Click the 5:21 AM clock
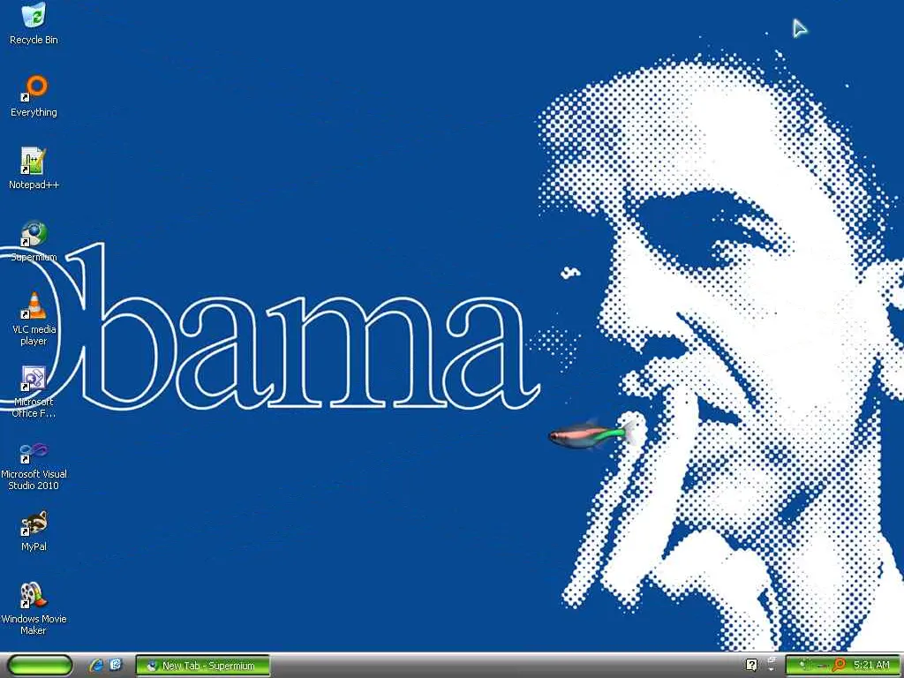 coord(871,665)
